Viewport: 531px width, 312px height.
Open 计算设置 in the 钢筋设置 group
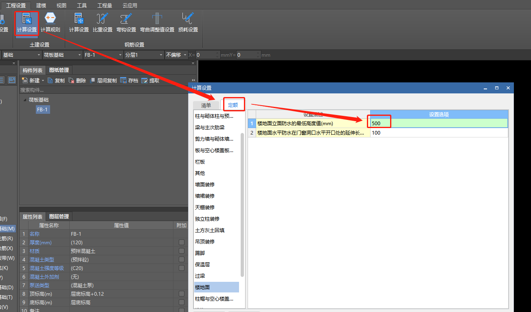click(x=79, y=23)
